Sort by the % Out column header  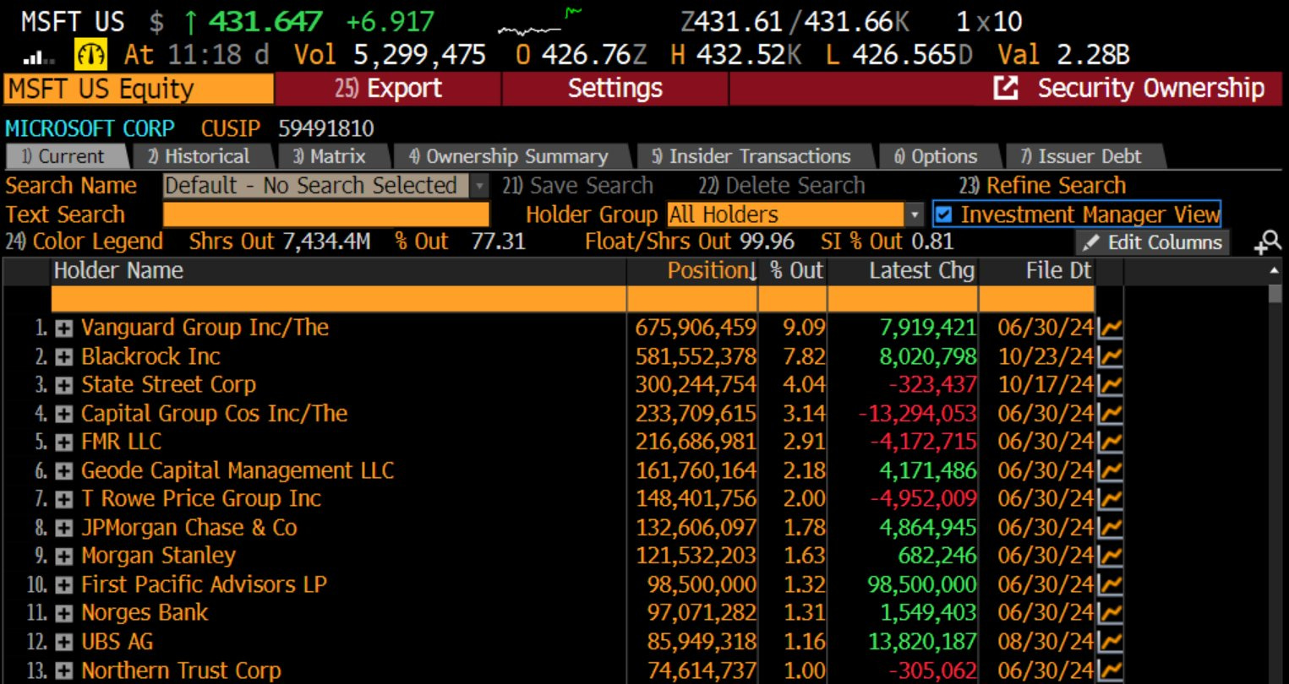pos(793,271)
